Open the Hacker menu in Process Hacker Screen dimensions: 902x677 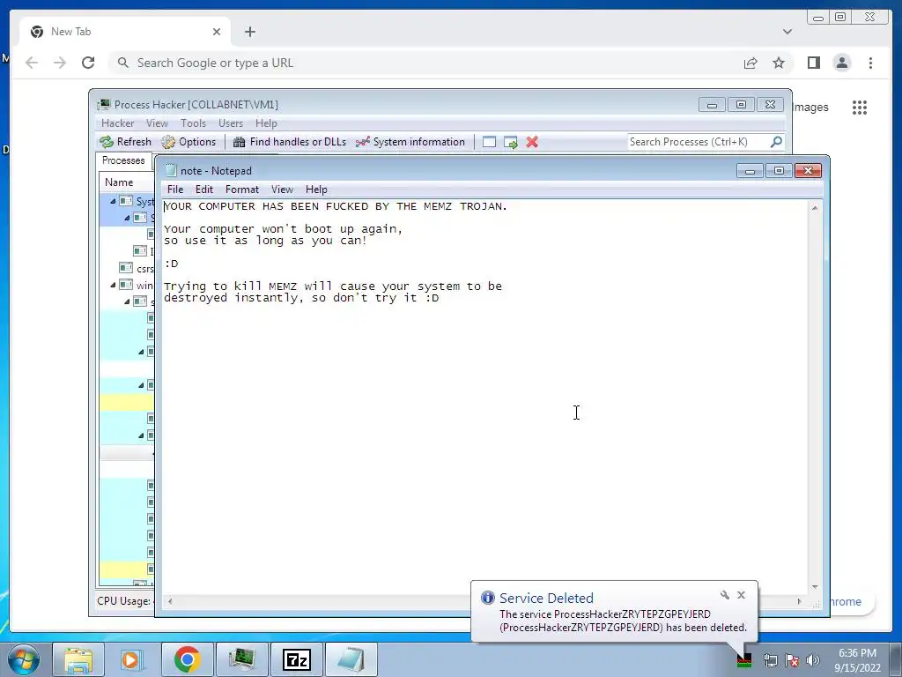pos(117,123)
